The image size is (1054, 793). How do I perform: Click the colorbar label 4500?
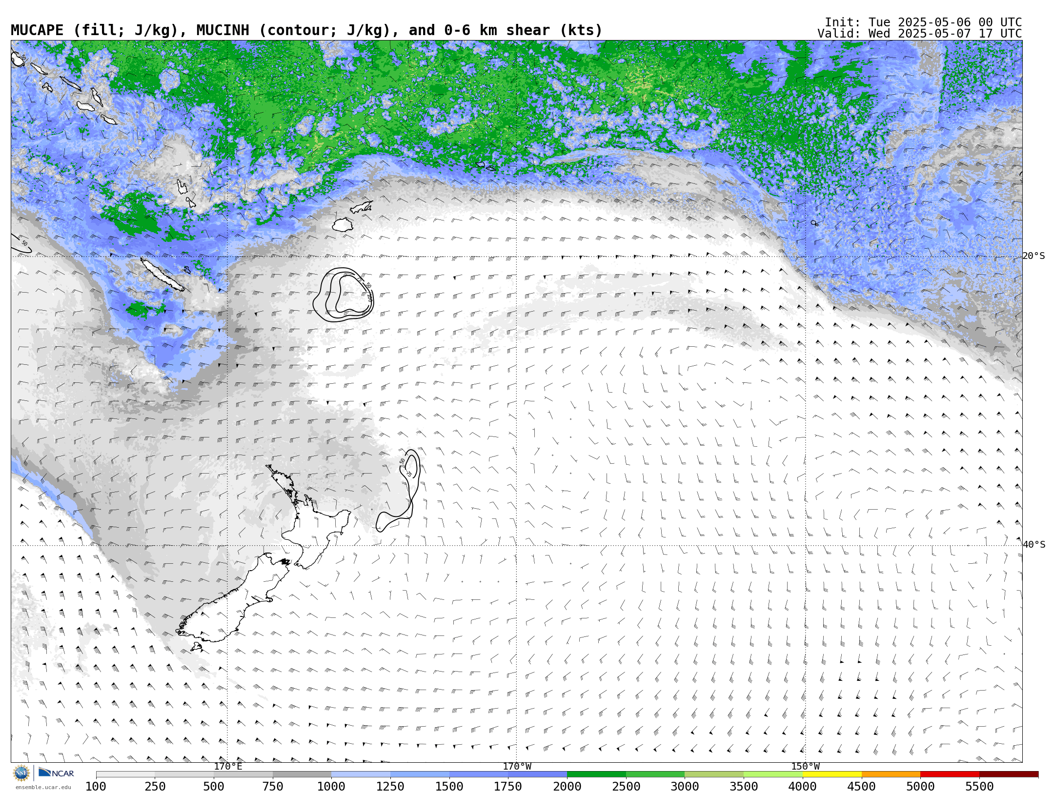point(862,786)
